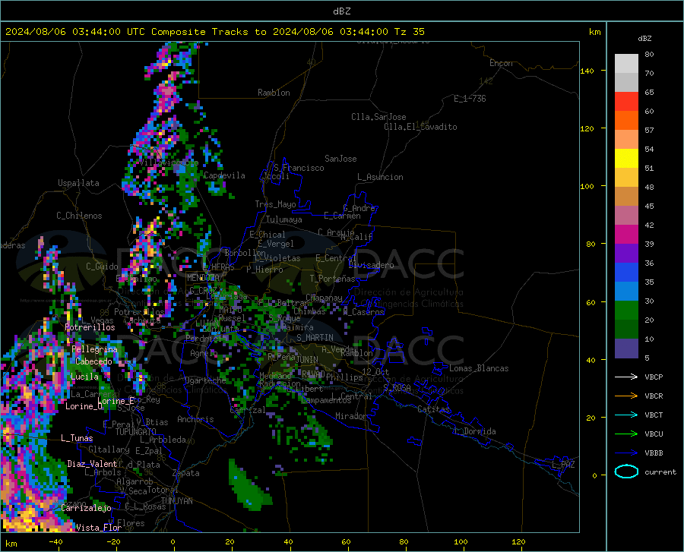Click the JUNIN label
Viewport: 684px width, 552px height.
307,360
